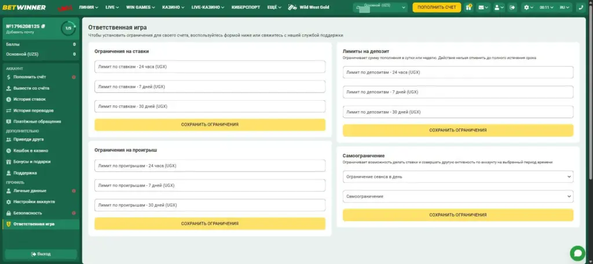Save bet limits under Ограничения на ставки
The width and height of the screenshot is (593, 264).
(x=210, y=124)
